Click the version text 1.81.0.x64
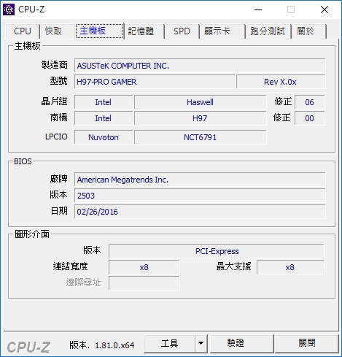 click(114, 345)
